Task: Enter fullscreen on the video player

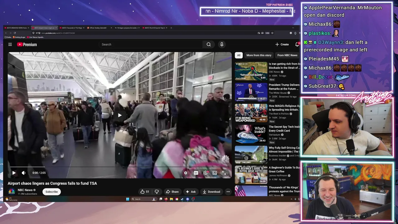Action: [x=224, y=173]
